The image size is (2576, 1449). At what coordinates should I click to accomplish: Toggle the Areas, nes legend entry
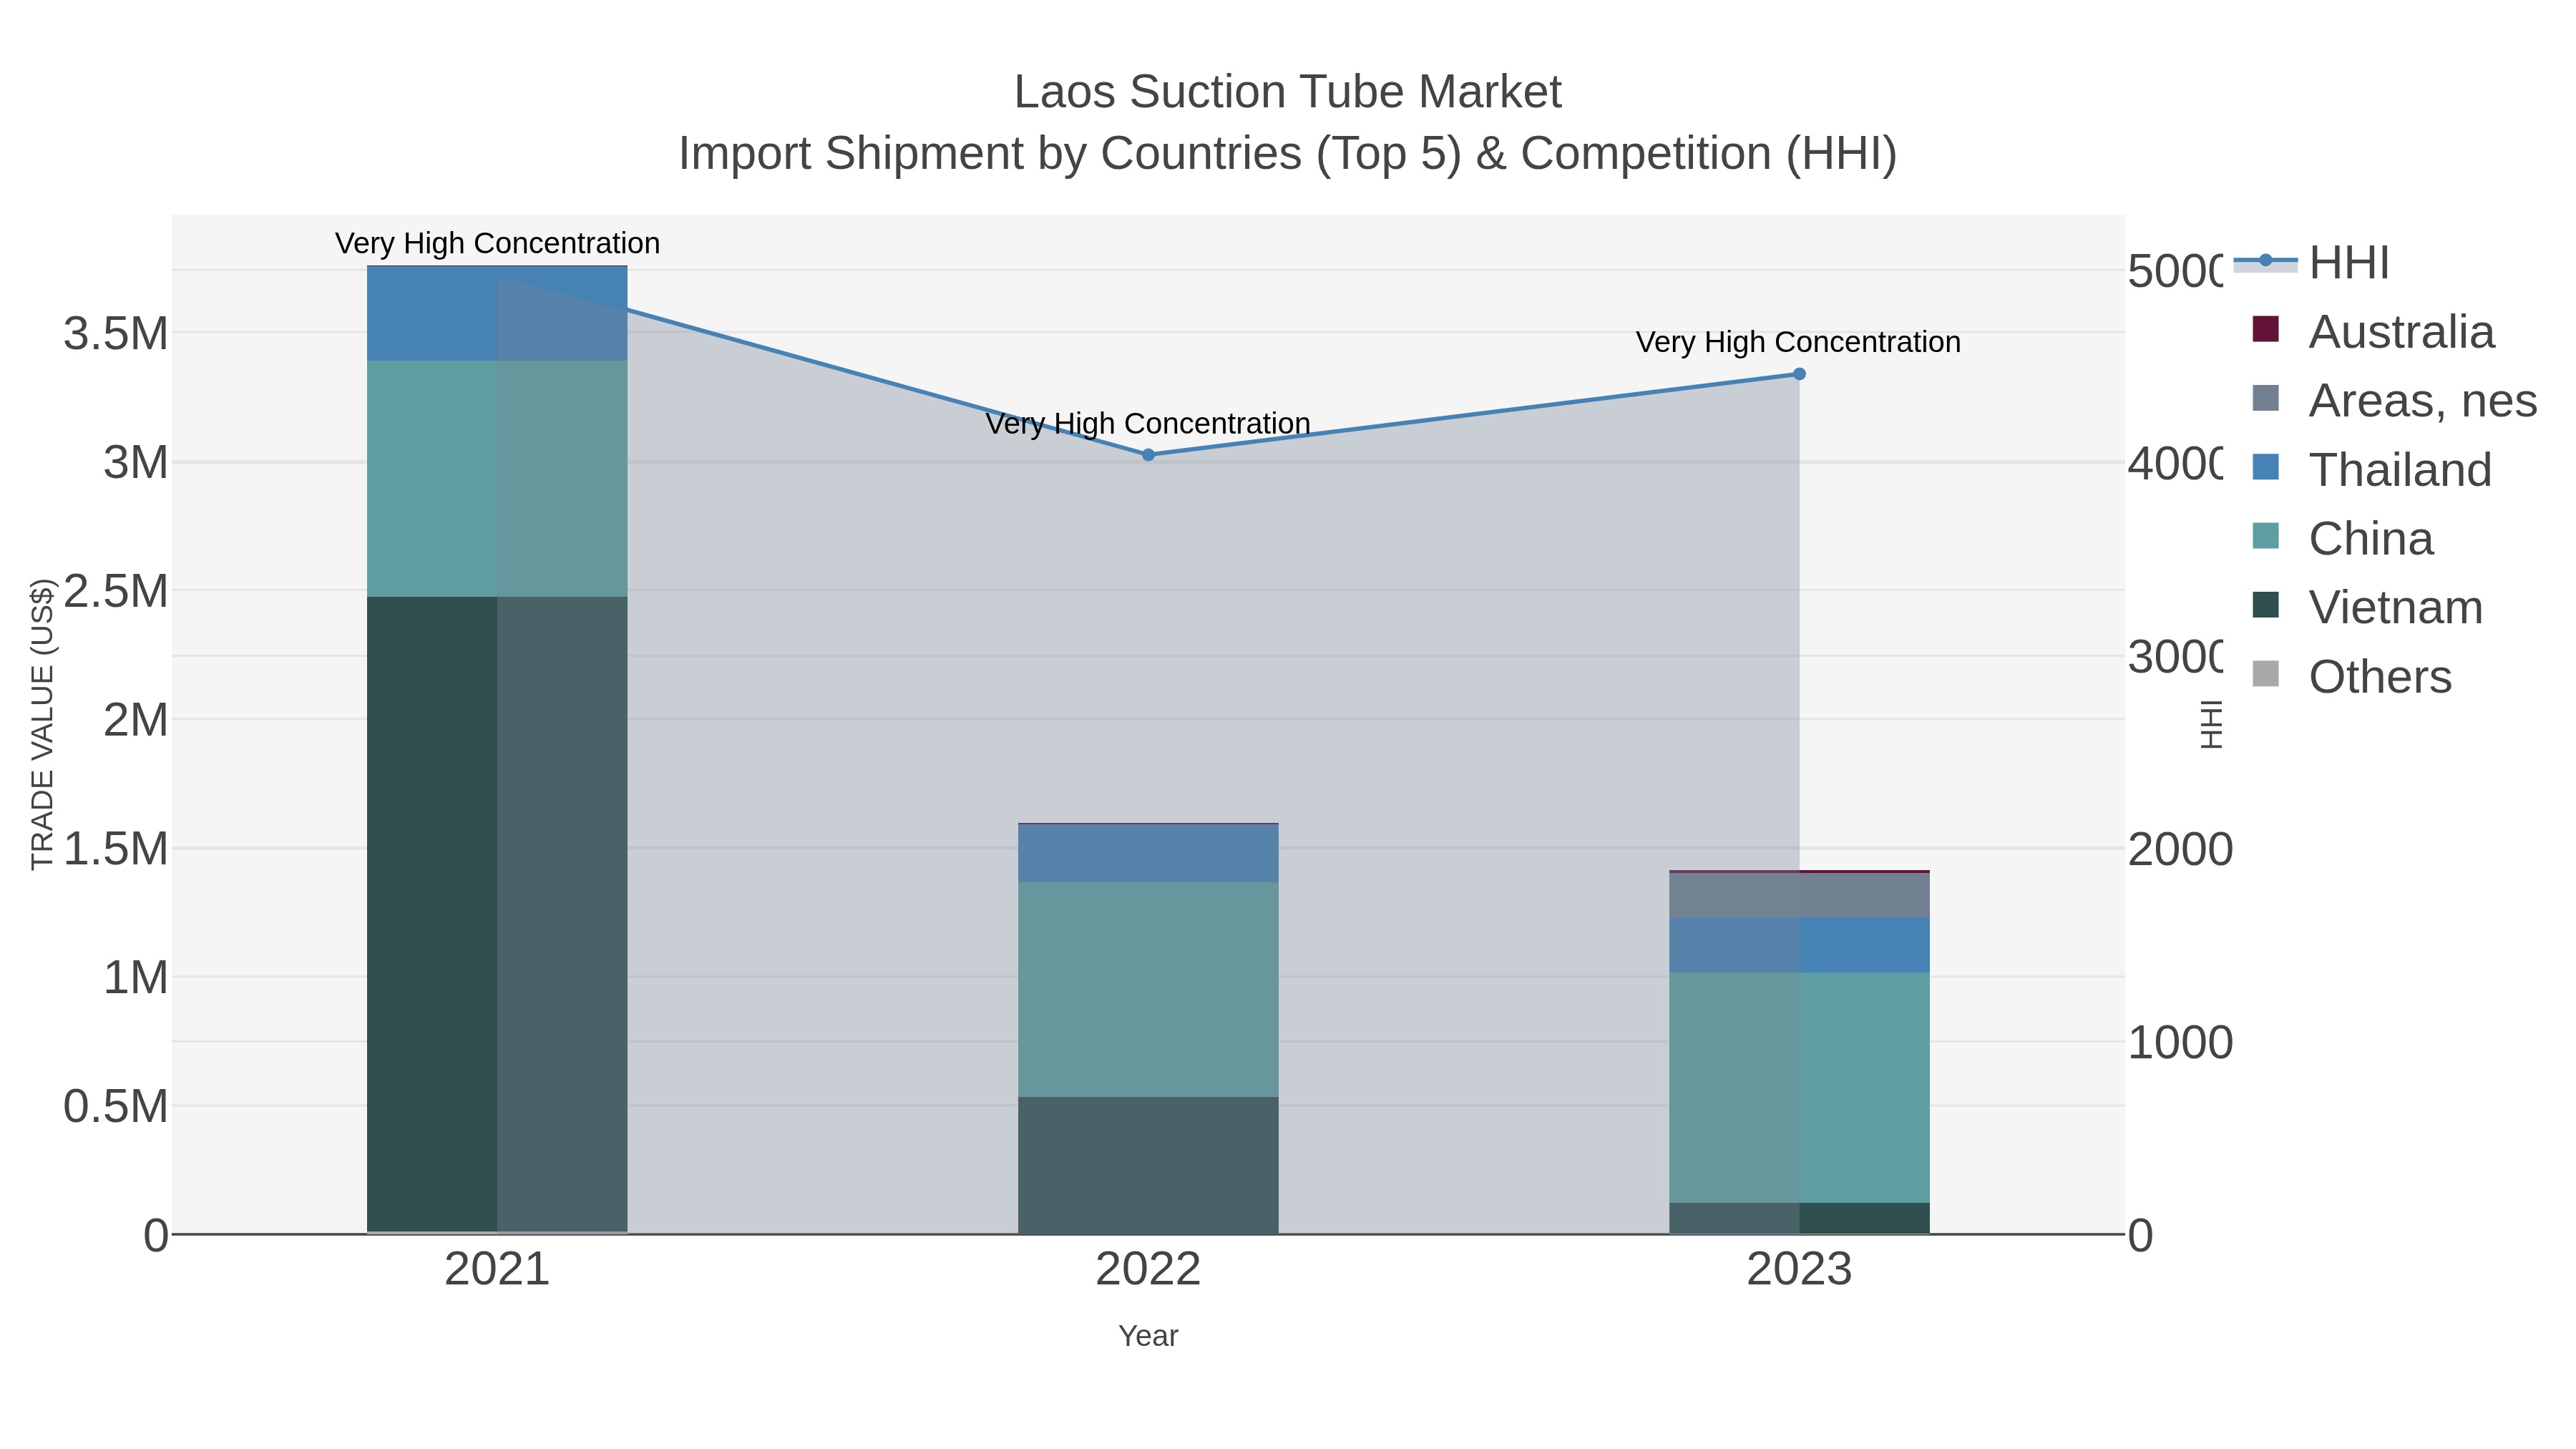point(2394,400)
